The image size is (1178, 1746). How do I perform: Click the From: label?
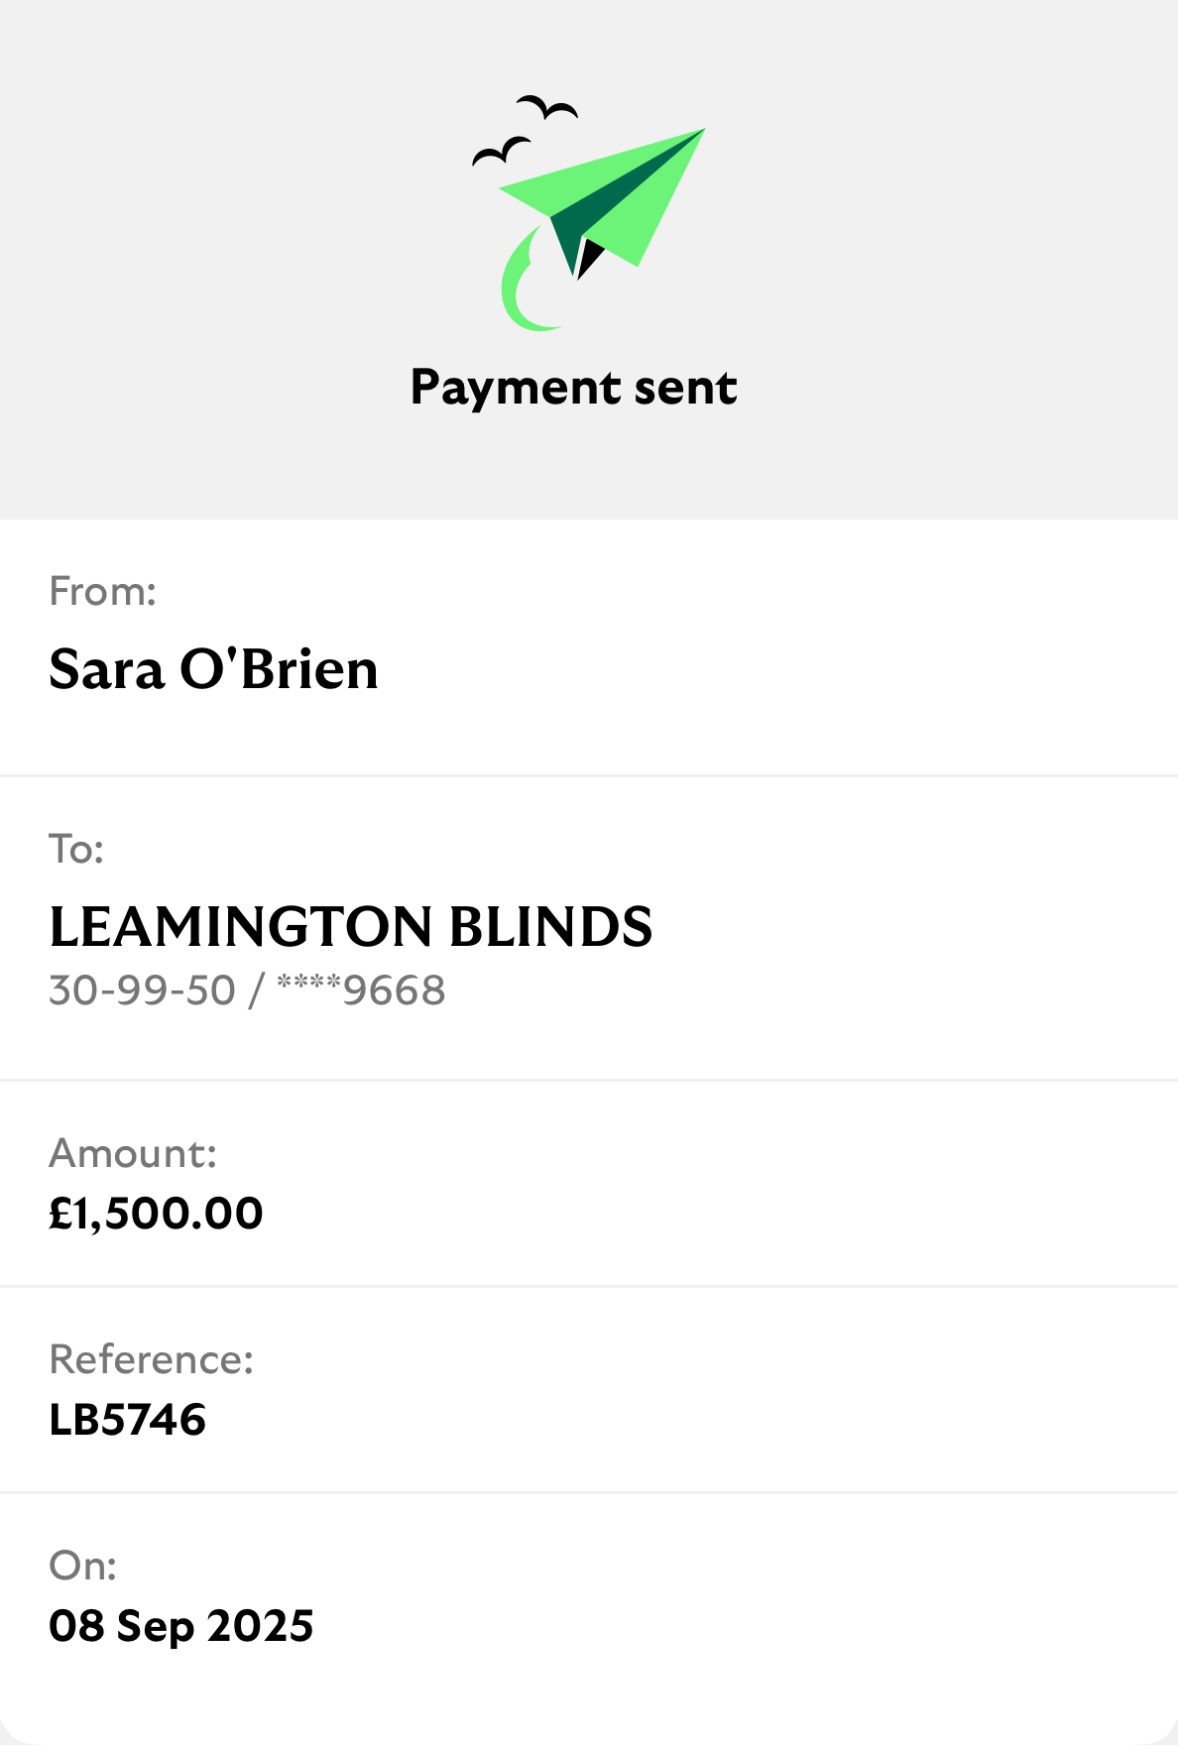102,591
